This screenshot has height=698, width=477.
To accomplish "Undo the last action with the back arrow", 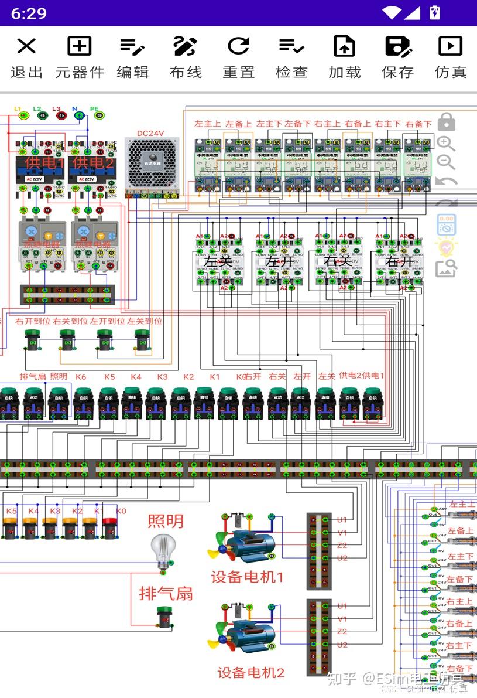I will tap(446, 182).
